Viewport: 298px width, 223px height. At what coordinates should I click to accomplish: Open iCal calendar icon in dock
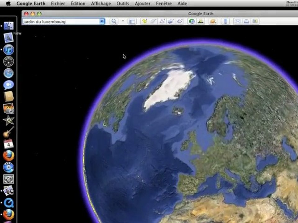(x=9, y=144)
